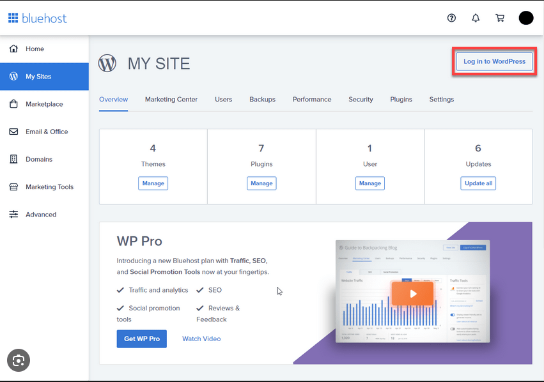Image resolution: width=544 pixels, height=382 pixels.
Task: Click the Marketing Tools storefront icon
Action: click(13, 187)
